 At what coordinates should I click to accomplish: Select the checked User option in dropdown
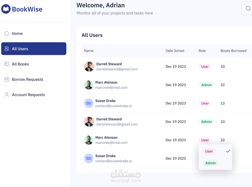click(x=209, y=151)
